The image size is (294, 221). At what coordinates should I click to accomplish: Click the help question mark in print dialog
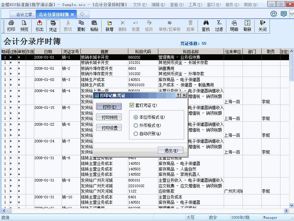pyautogui.click(x=178, y=95)
